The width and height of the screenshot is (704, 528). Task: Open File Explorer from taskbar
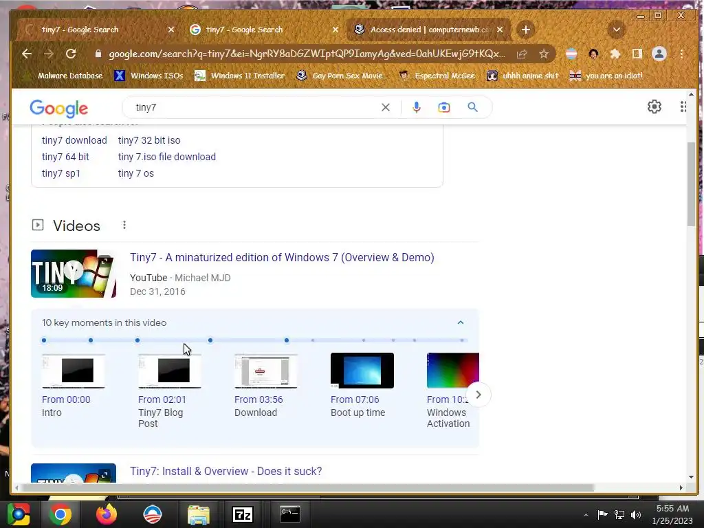[199, 514]
